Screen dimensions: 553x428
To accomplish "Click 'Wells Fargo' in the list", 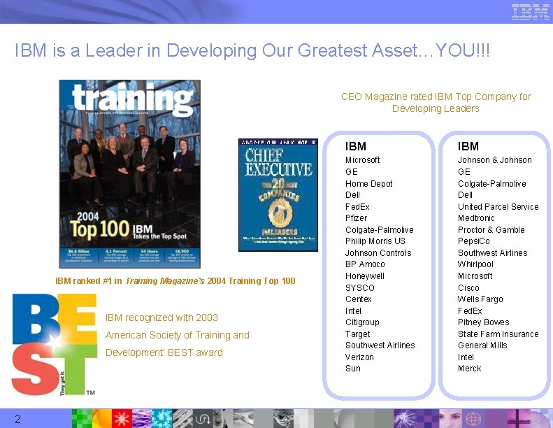I will point(480,299).
